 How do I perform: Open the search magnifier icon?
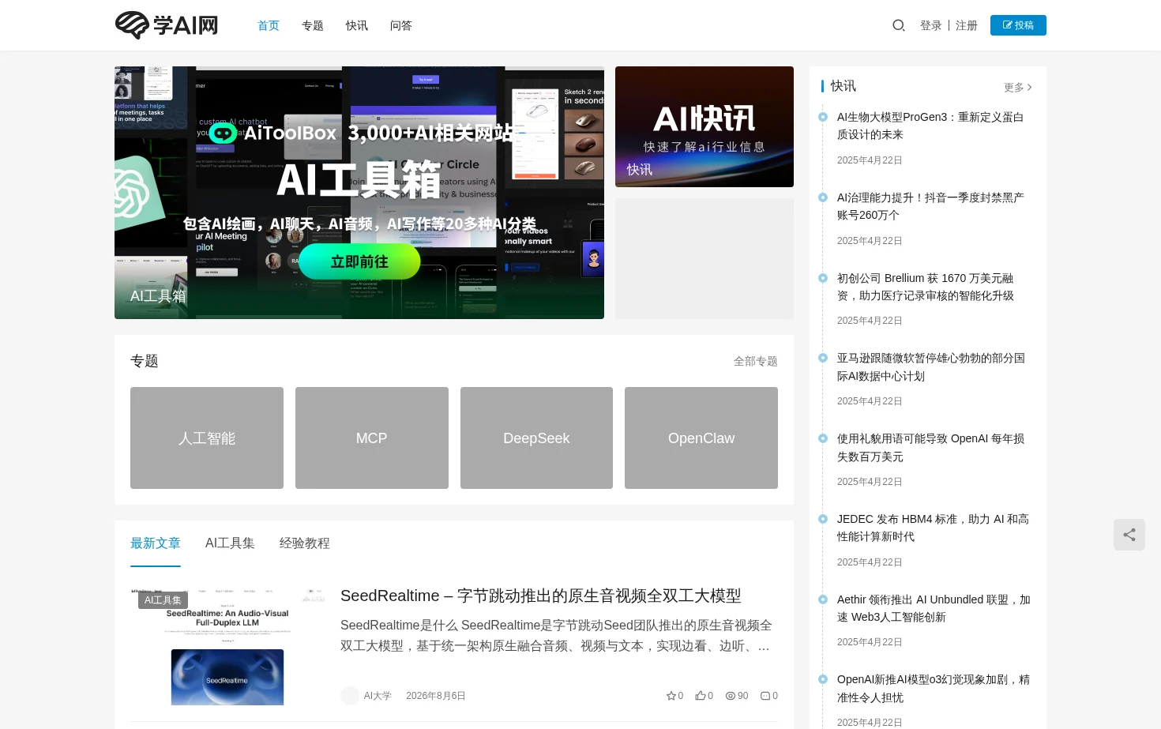coord(898,25)
